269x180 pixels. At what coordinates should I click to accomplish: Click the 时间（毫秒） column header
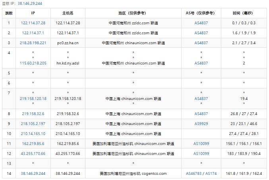point(244,13)
